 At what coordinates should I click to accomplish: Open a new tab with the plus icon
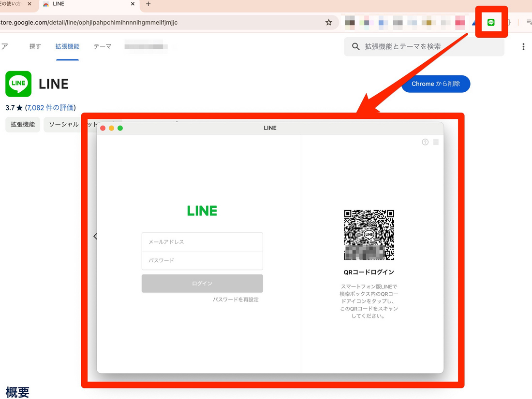tap(148, 4)
